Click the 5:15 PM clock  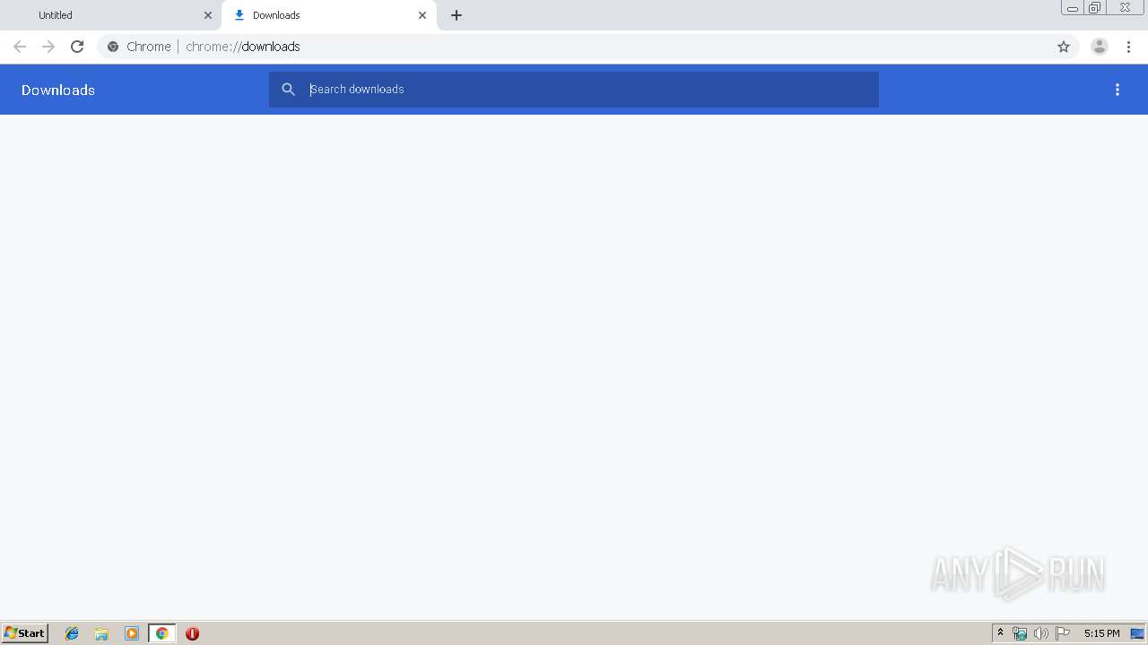click(x=1101, y=633)
